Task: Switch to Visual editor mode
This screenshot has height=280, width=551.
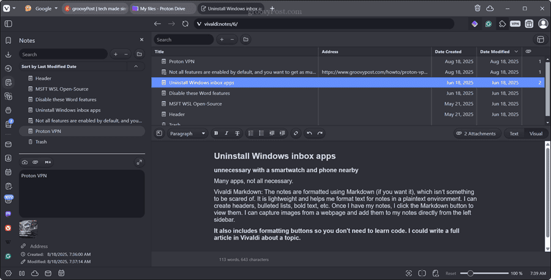Action: point(536,134)
